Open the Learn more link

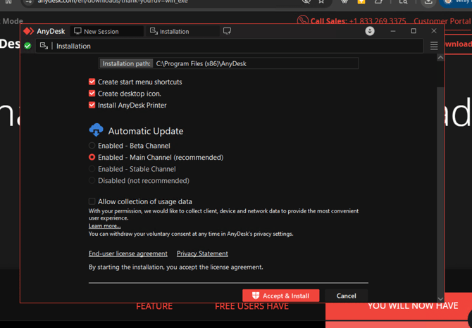coord(105,226)
